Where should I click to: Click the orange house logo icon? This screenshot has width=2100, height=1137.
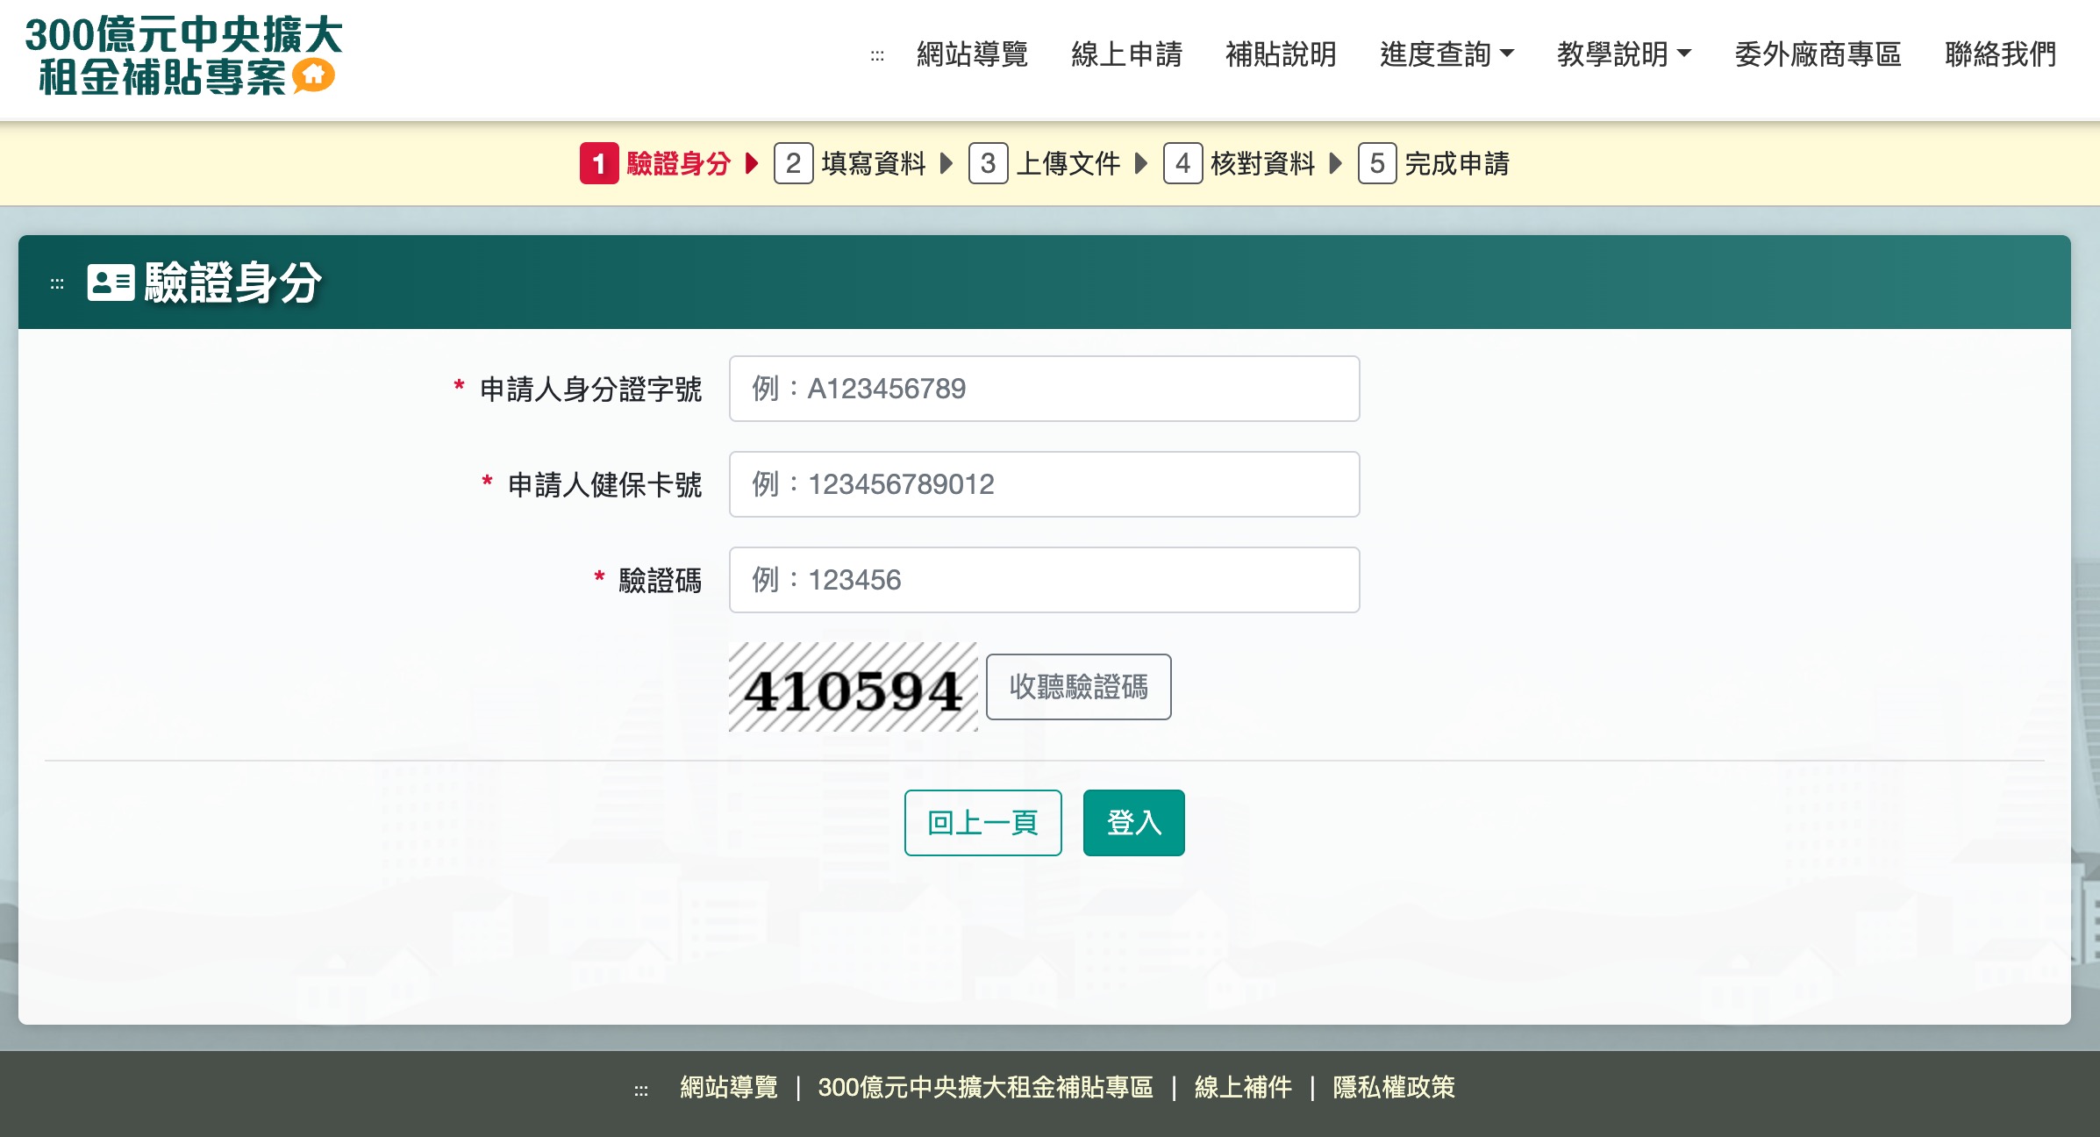point(313,76)
